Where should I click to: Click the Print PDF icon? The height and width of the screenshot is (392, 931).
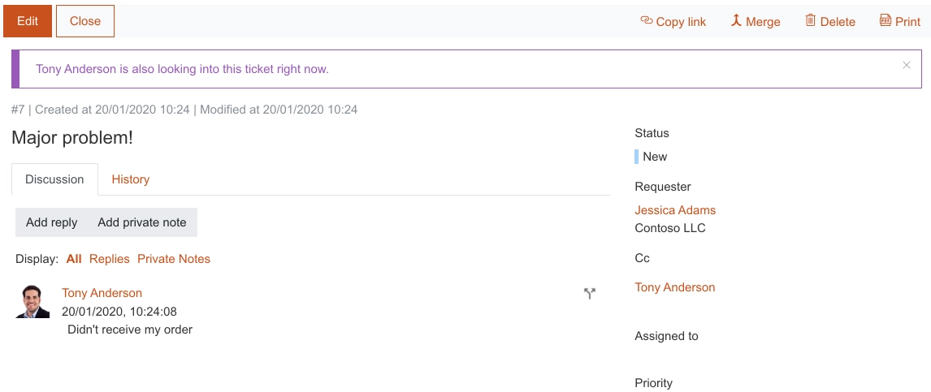coord(886,21)
